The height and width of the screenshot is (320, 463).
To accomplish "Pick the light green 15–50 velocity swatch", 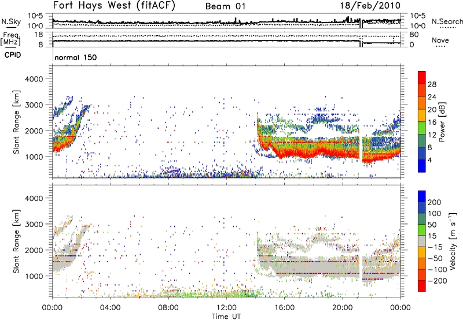I will click(422, 230).
